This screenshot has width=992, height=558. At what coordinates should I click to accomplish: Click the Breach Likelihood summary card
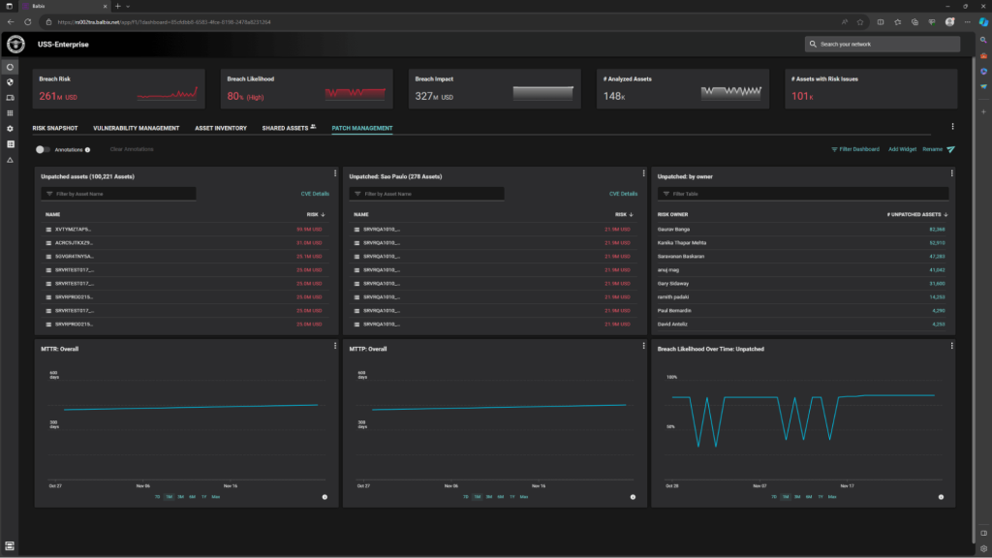[x=307, y=88]
